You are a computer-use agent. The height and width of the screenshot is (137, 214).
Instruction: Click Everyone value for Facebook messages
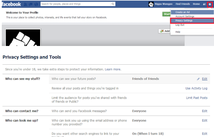[x=139, y=111]
